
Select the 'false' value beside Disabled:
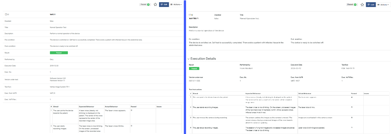[52, 21]
